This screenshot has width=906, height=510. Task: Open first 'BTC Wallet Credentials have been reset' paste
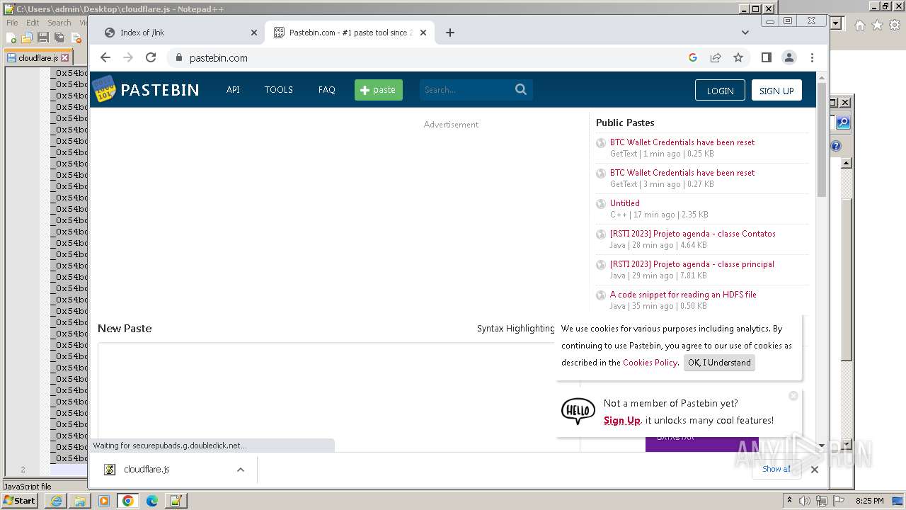(682, 142)
